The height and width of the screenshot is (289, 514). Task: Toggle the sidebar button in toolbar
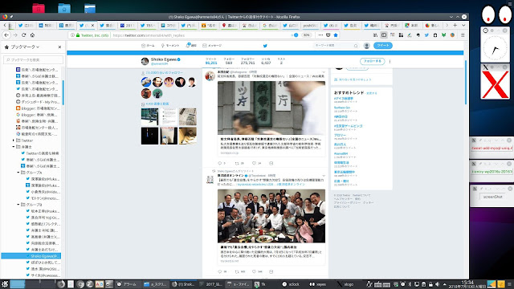click(384, 35)
